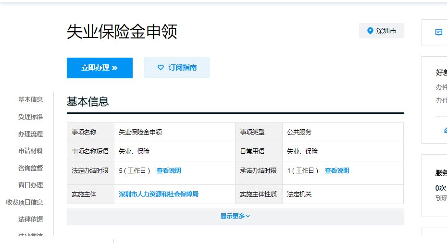Screen dimensions: 447x243
Task: Select the 事项类型 label cell
Action: click(259, 132)
